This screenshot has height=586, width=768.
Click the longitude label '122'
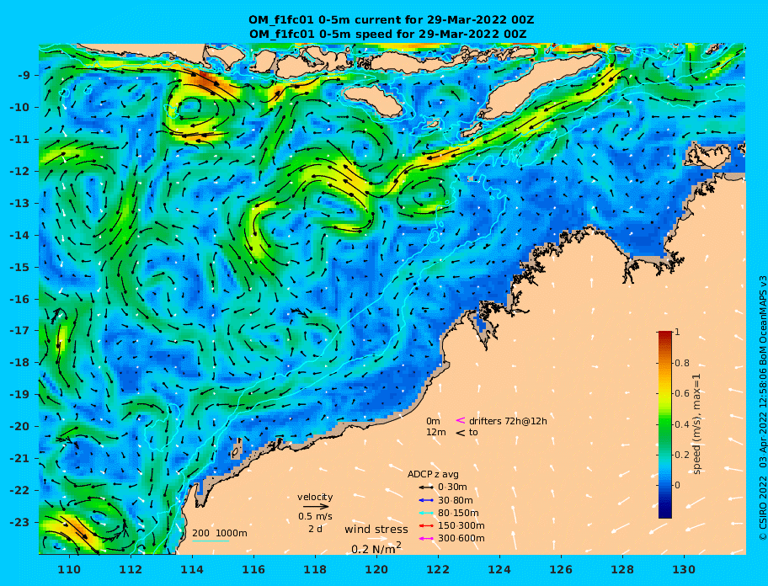tap(438, 569)
